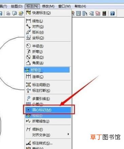Click the blue Help question mark icon
The image size is (124, 149).
tap(112, 13)
